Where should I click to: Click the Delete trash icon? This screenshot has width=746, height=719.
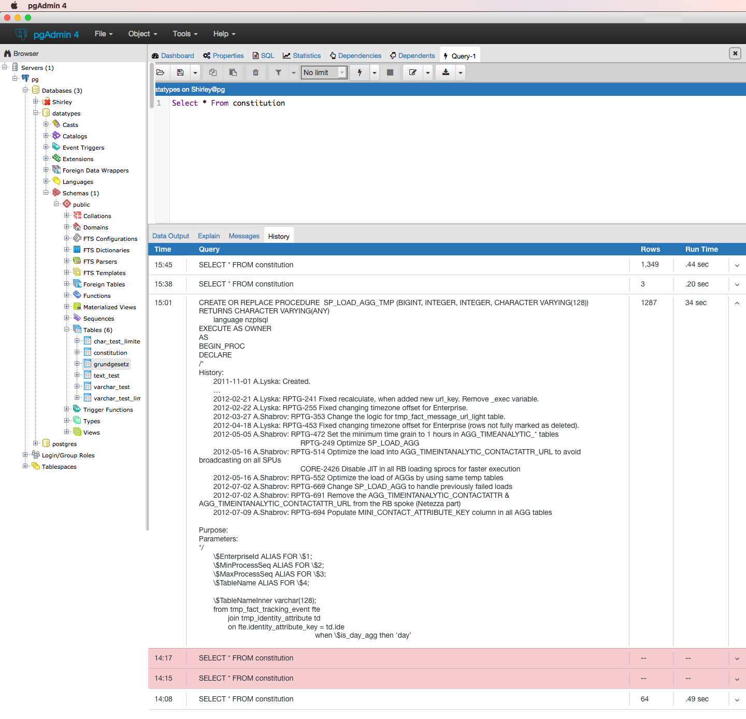(x=255, y=73)
